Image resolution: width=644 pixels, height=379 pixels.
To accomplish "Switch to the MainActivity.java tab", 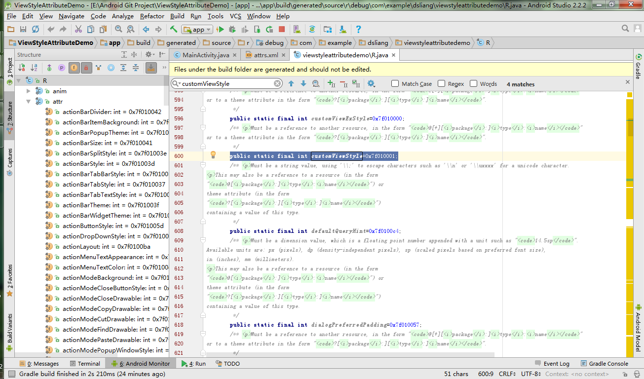I will [x=206, y=55].
